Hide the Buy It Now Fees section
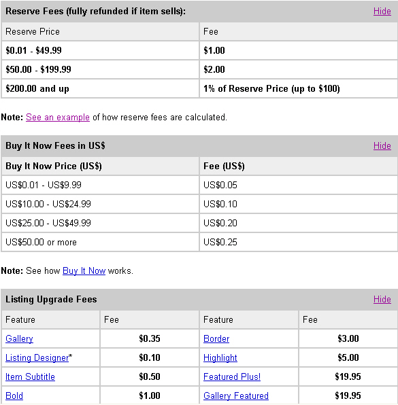398x405 pixels. [x=382, y=145]
